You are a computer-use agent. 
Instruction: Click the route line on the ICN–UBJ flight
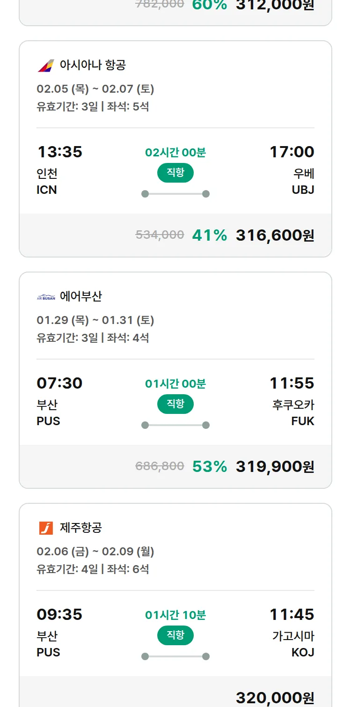(x=175, y=194)
